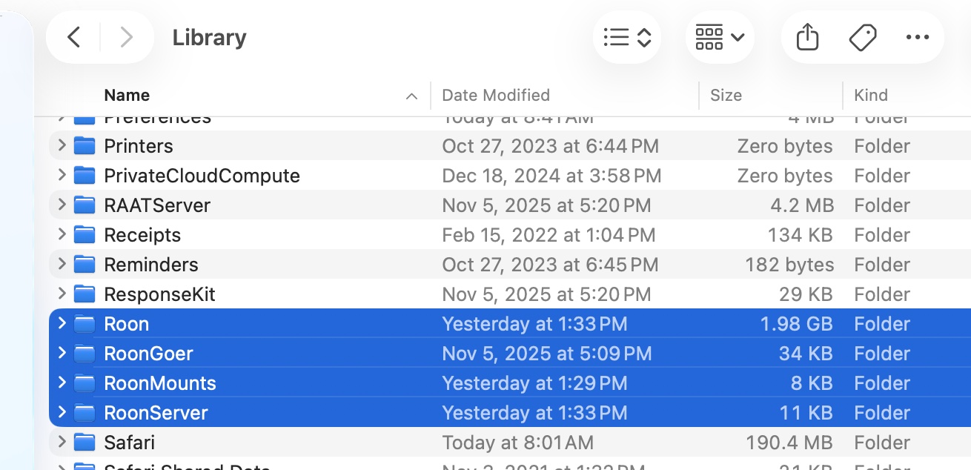971x470 pixels.
Task: Sort by the Kind column header
Action: point(871,95)
